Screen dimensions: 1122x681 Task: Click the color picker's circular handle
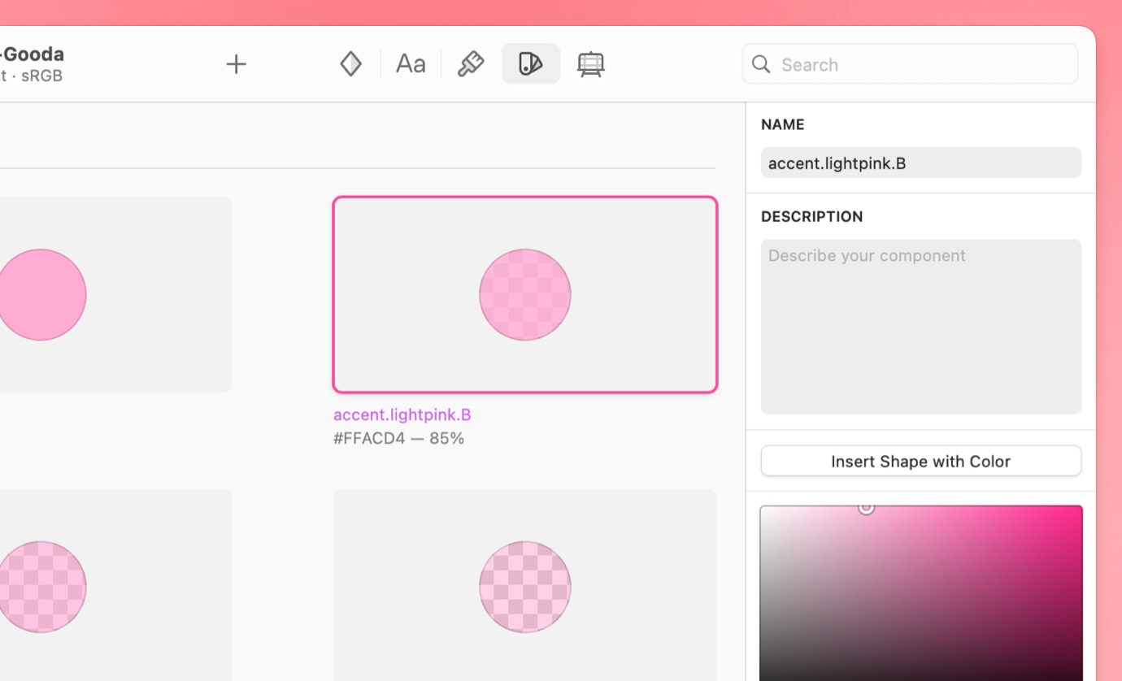(x=866, y=507)
